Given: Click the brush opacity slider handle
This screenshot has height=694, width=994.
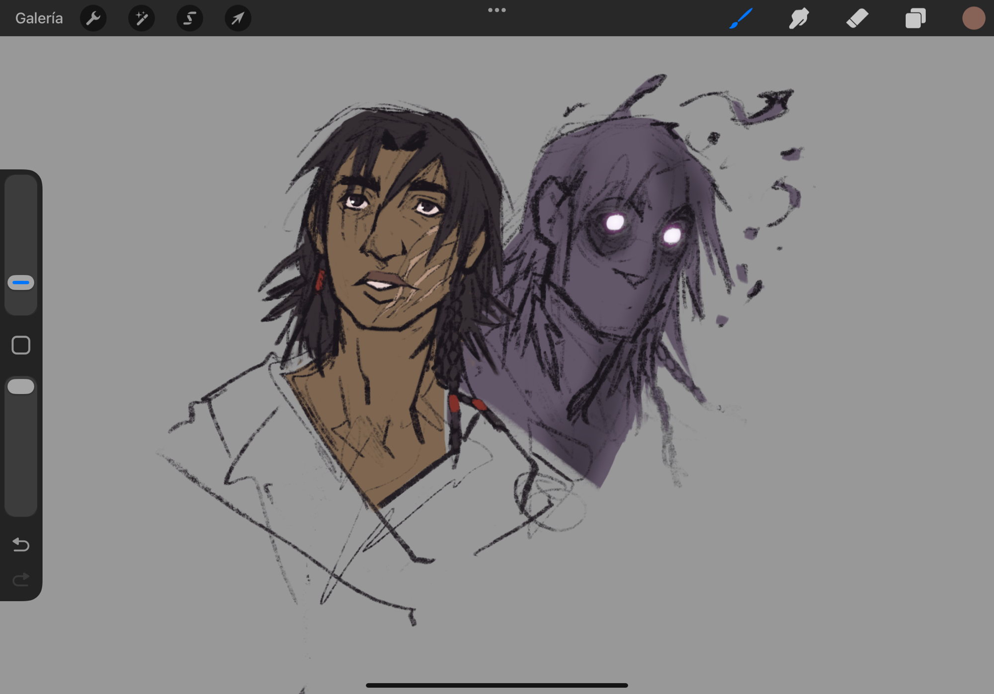Looking at the screenshot, I should tap(21, 386).
